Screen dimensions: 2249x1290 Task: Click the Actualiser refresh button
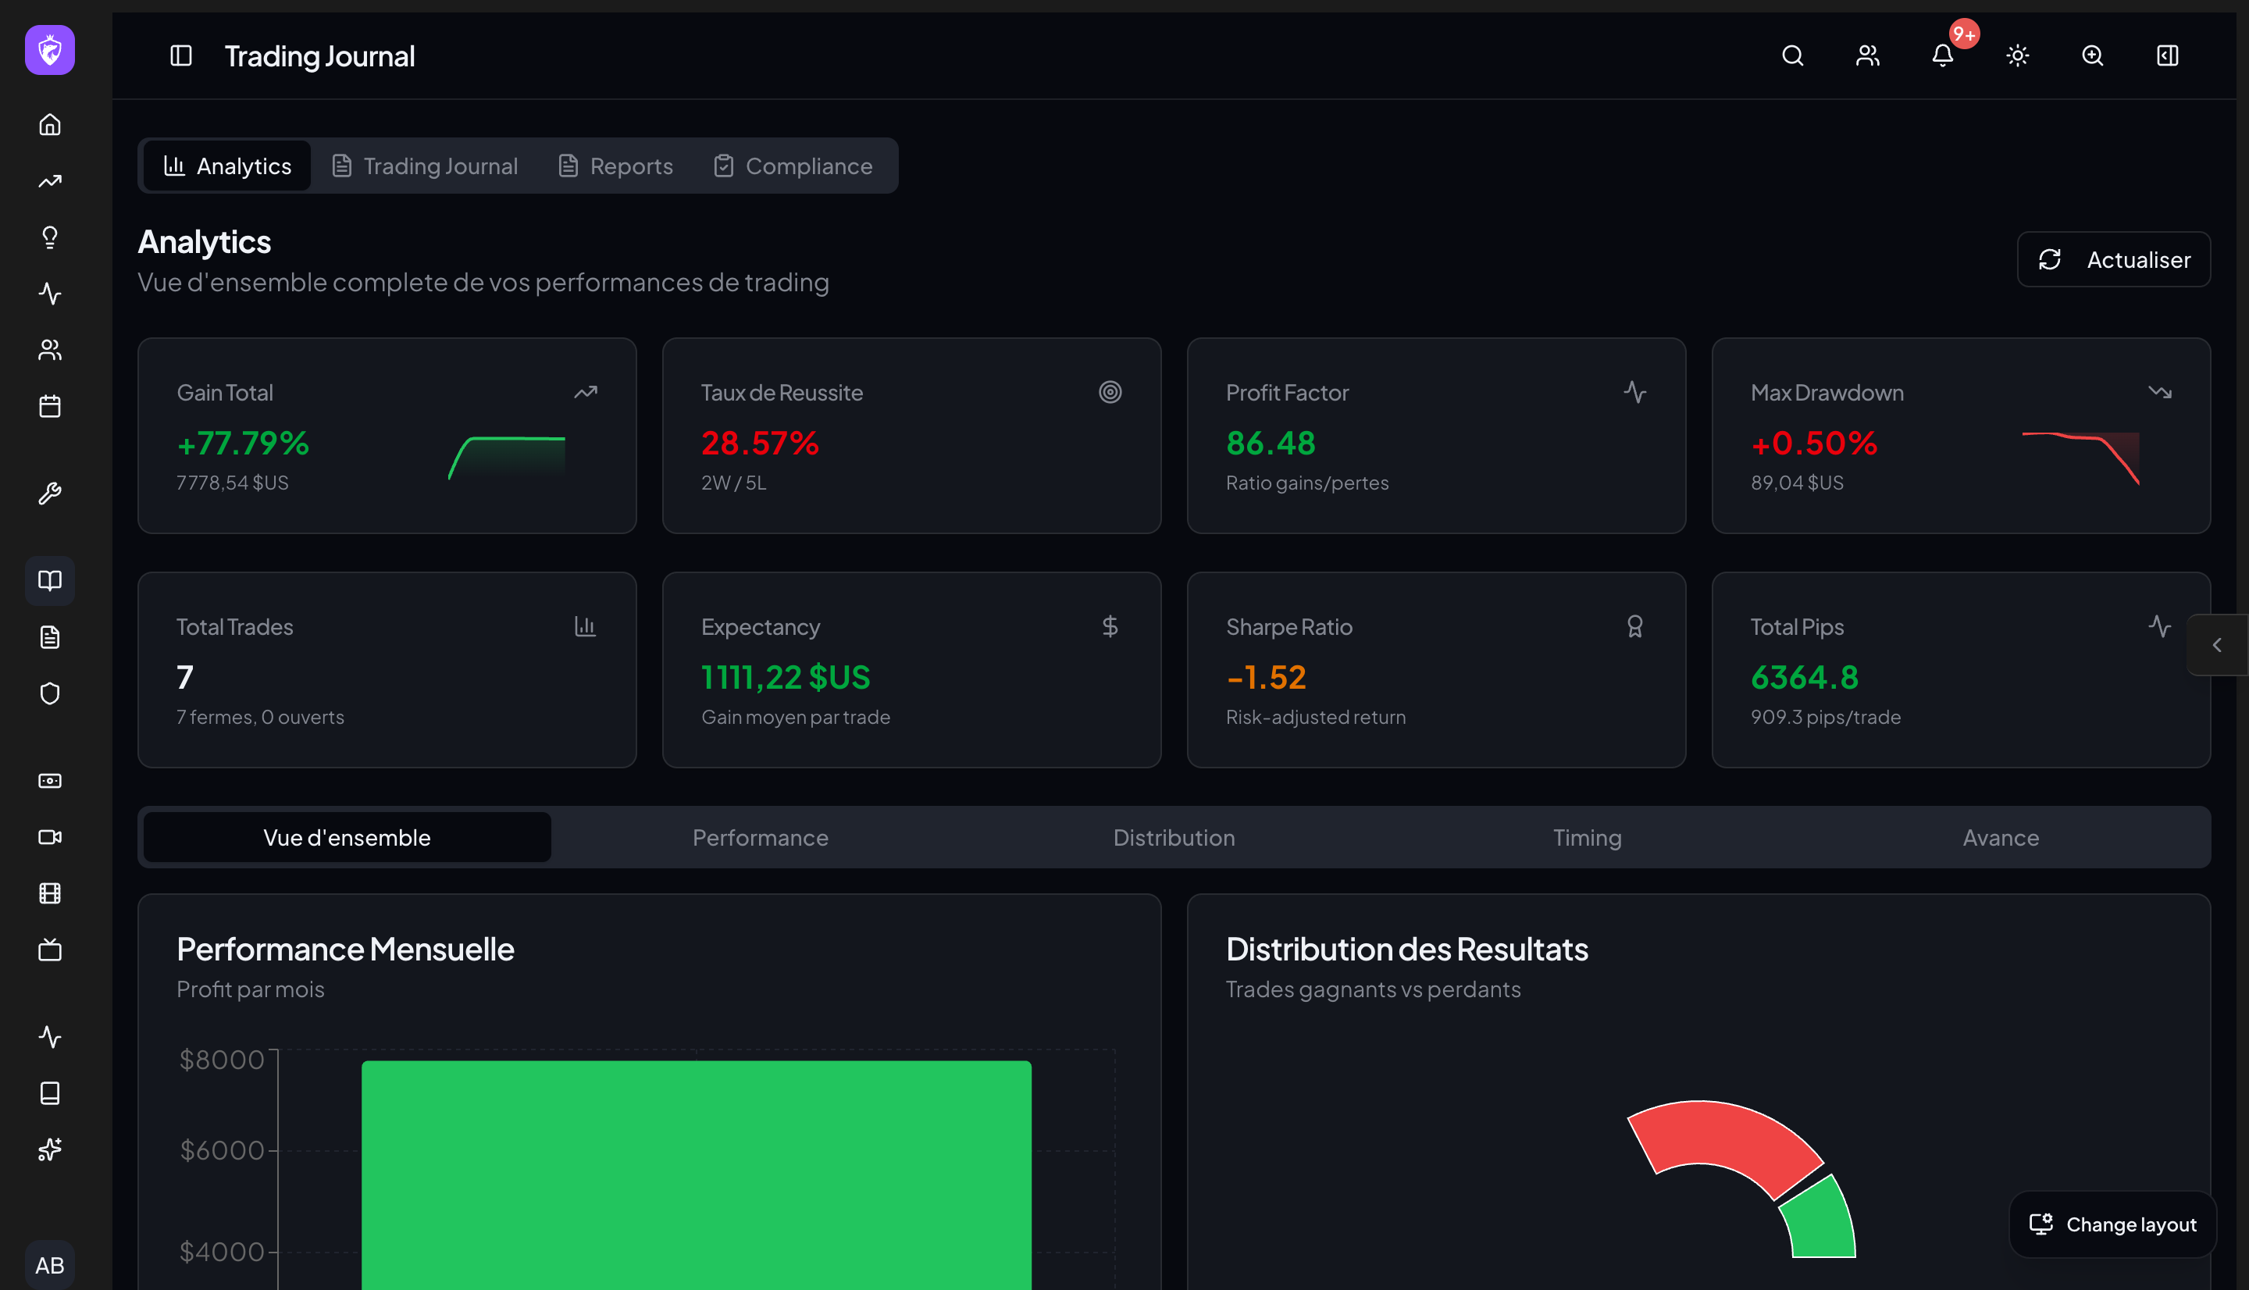coord(2113,259)
